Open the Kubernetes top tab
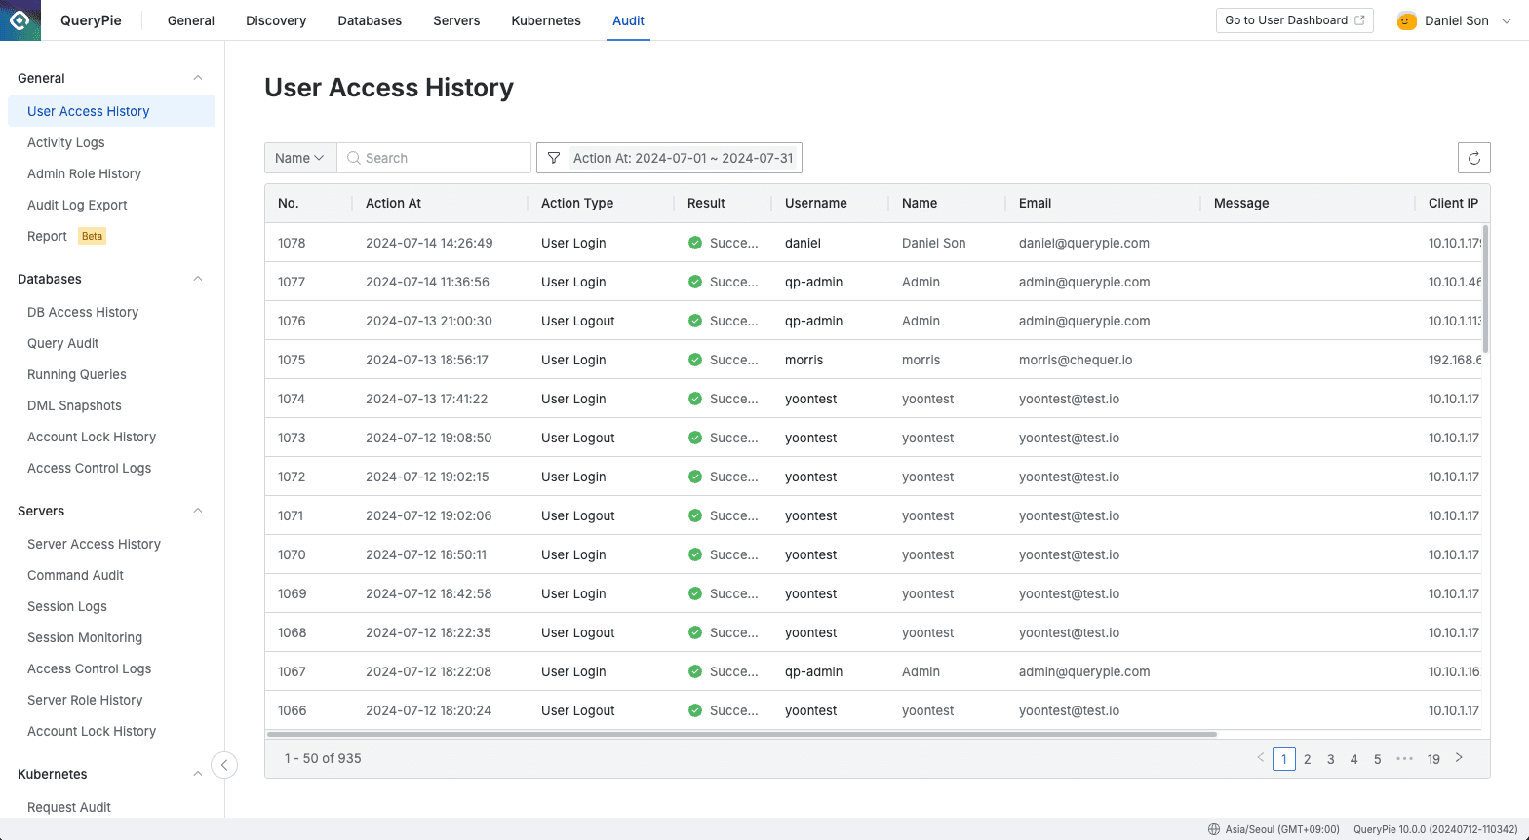 [x=546, y=20]
